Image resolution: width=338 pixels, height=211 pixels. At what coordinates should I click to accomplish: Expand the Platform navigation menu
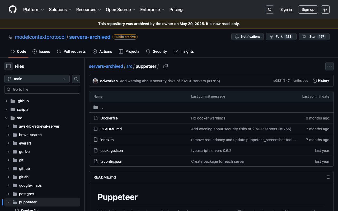(x=33, y=9)
